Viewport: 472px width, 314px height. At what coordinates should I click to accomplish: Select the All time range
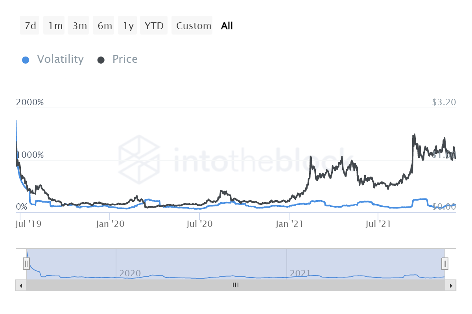coord(227,26)
